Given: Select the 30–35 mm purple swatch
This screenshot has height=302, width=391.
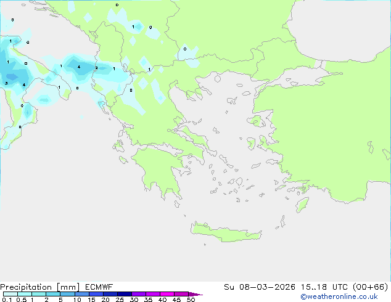Looking at the screenshot, I should click(x=139, y=294).
